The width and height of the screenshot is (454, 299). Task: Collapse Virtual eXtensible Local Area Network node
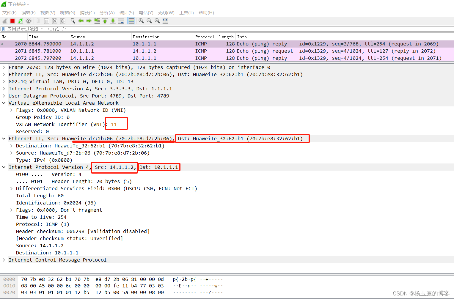click(x=4, y=103)
